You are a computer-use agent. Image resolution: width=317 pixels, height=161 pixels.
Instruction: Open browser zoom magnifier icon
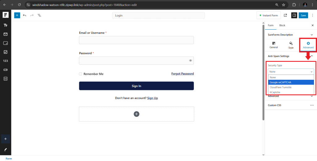point(277,5)
